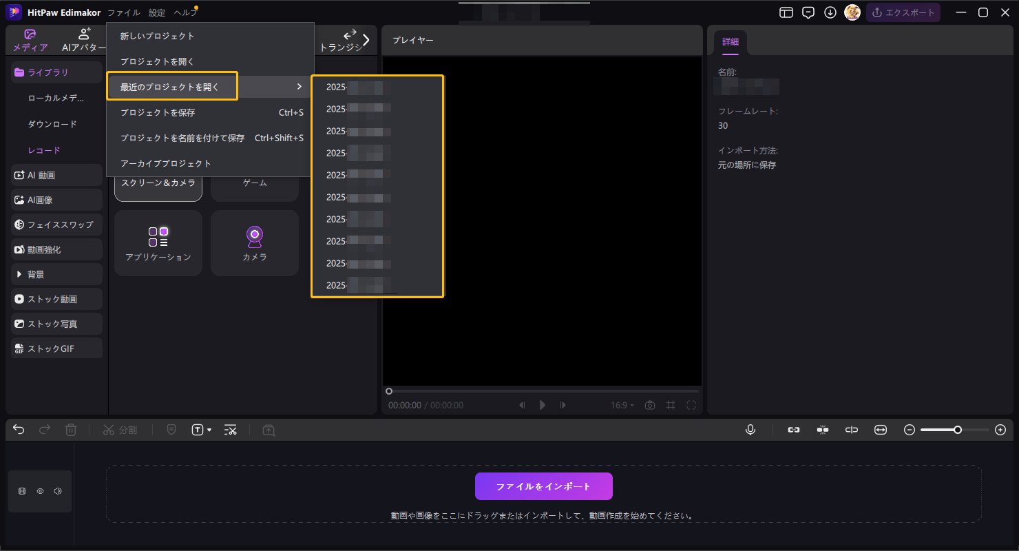The width and height of the screenshot is (1019, 551).
Task: Click the 分割 split tool in the timeline toolbar
Action: pyautogui.click(x=120, y=429)
